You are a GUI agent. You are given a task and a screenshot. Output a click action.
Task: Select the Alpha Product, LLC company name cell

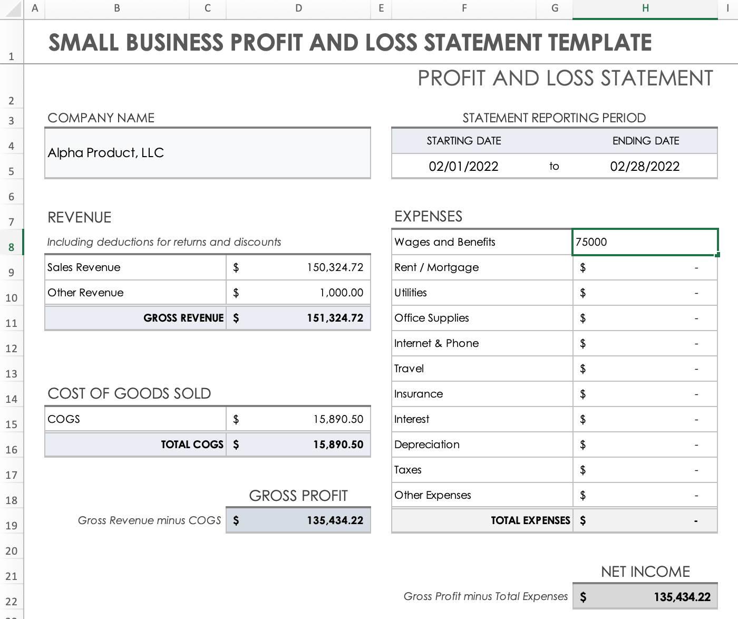pos(208,153)
